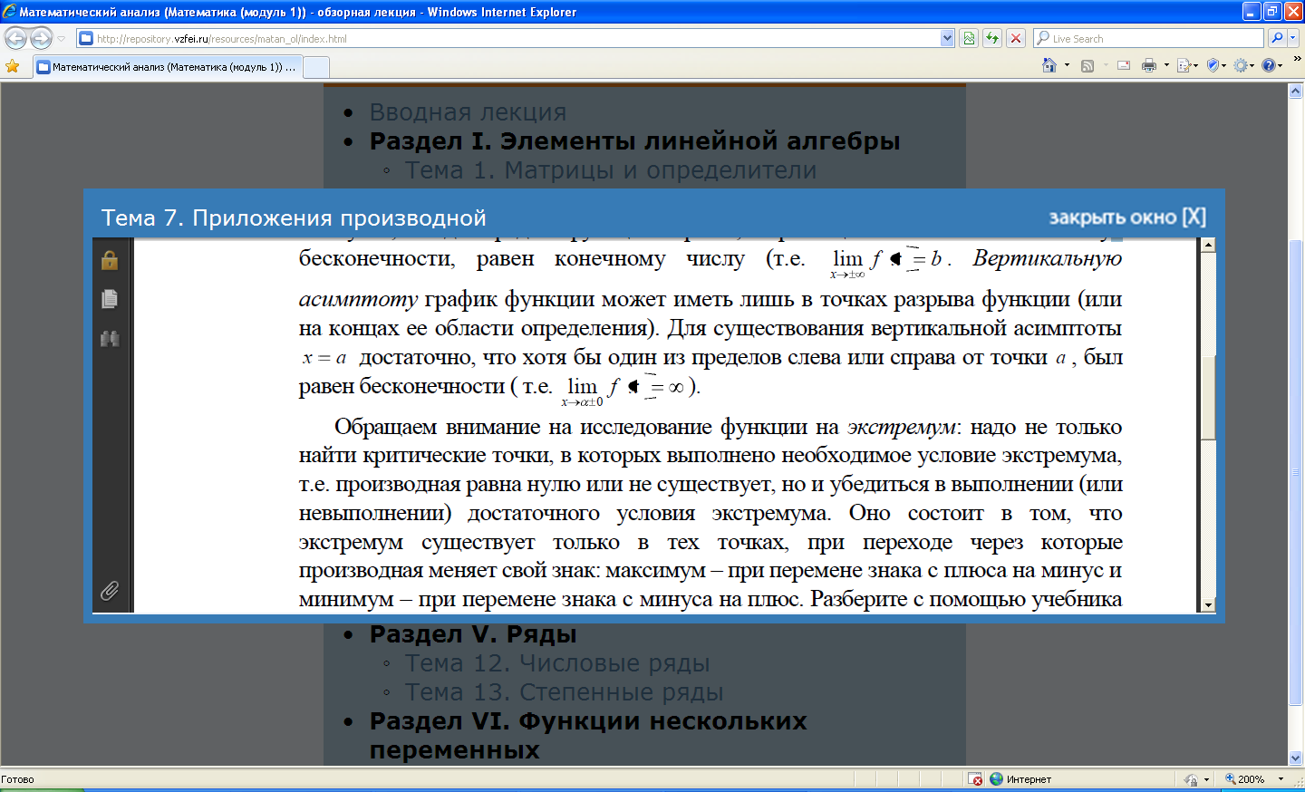Screen dimensions: 1305x792
Task: Open the Protected Mode status dropdown arrow
Action: tap(1206, 779)
